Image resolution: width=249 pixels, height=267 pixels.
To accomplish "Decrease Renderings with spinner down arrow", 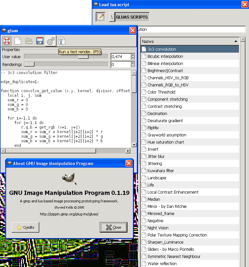I will point(133,66).
